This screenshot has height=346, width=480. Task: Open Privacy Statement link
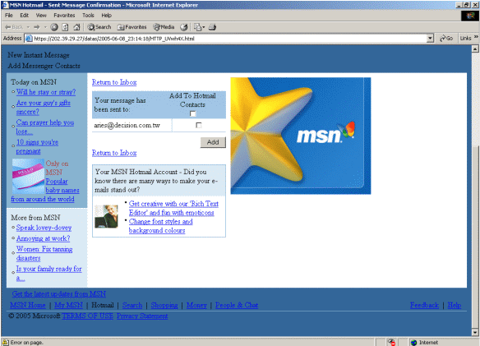pyautogui.click(x=142, y=316)
